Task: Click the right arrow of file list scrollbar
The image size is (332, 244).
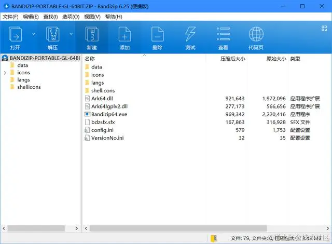Action: click(x=327, y=228)
